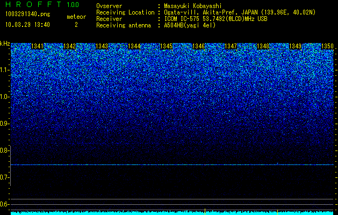Click the bright blue carrier line near 0.75 kHz
Viewport: 338px width, 215px height.
point(172,165)
